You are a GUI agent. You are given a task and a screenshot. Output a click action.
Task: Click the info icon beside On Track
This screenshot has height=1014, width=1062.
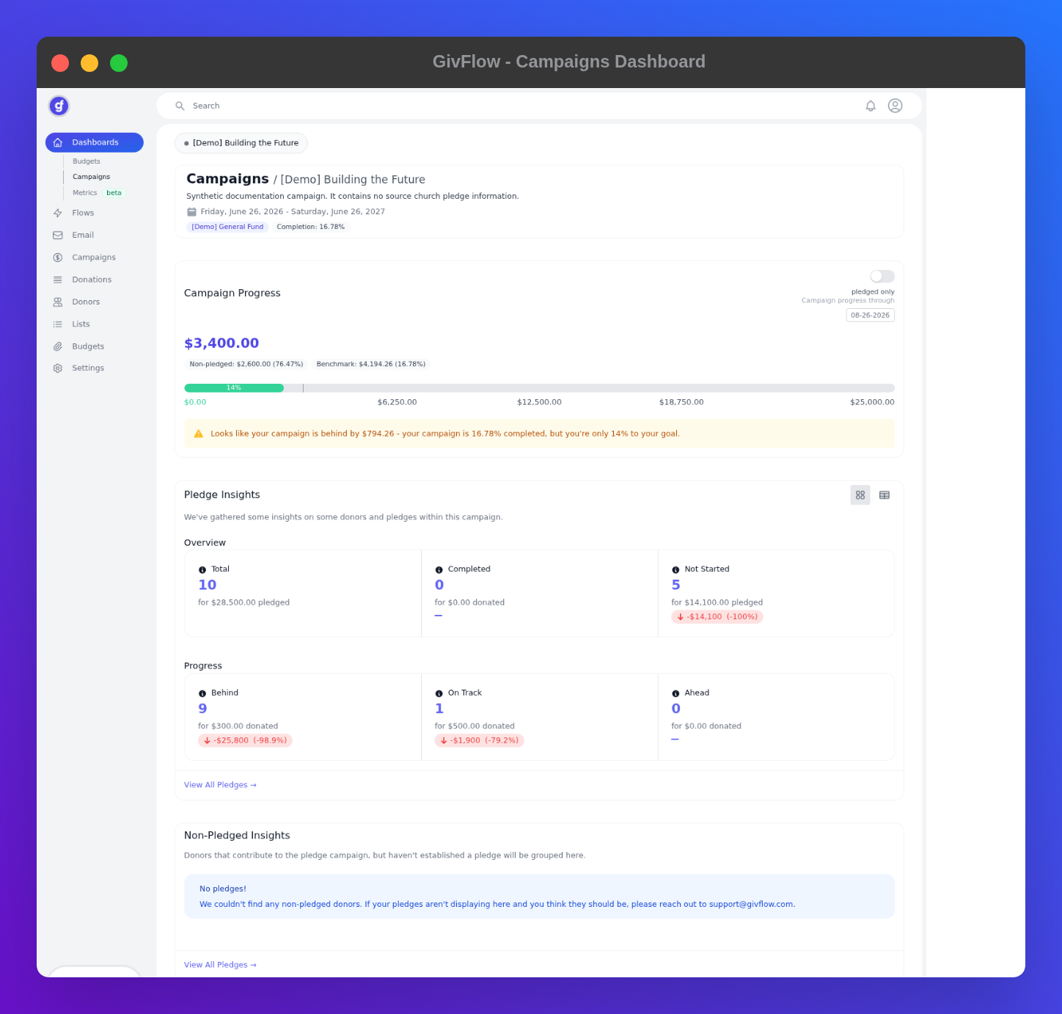[x=439, y=693]
